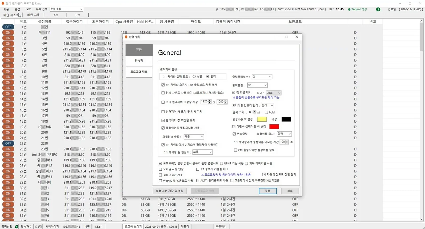The height and width of the screenshot is (229, 425).
Task: Pick the red 미접속 설정이름 색 swatch
Action: 274,127
